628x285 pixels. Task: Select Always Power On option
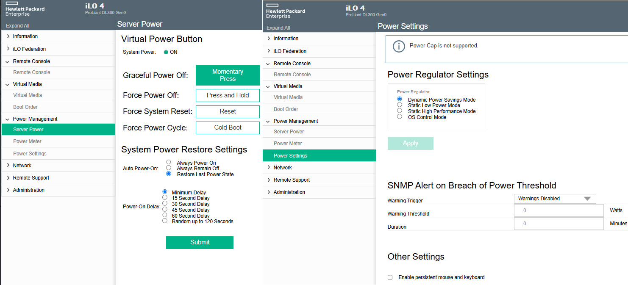pos(169,162)
